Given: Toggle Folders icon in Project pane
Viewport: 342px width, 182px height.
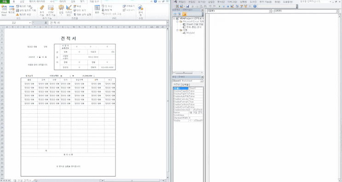Looking at the screenshot, I should click(184, 14).
